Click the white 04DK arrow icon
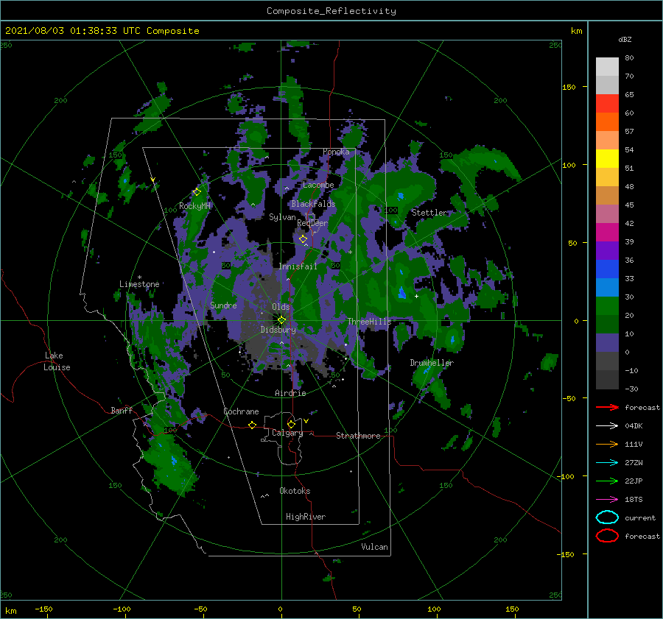Image resolution: width=663 pixels, height=619 pixels. 607,426
